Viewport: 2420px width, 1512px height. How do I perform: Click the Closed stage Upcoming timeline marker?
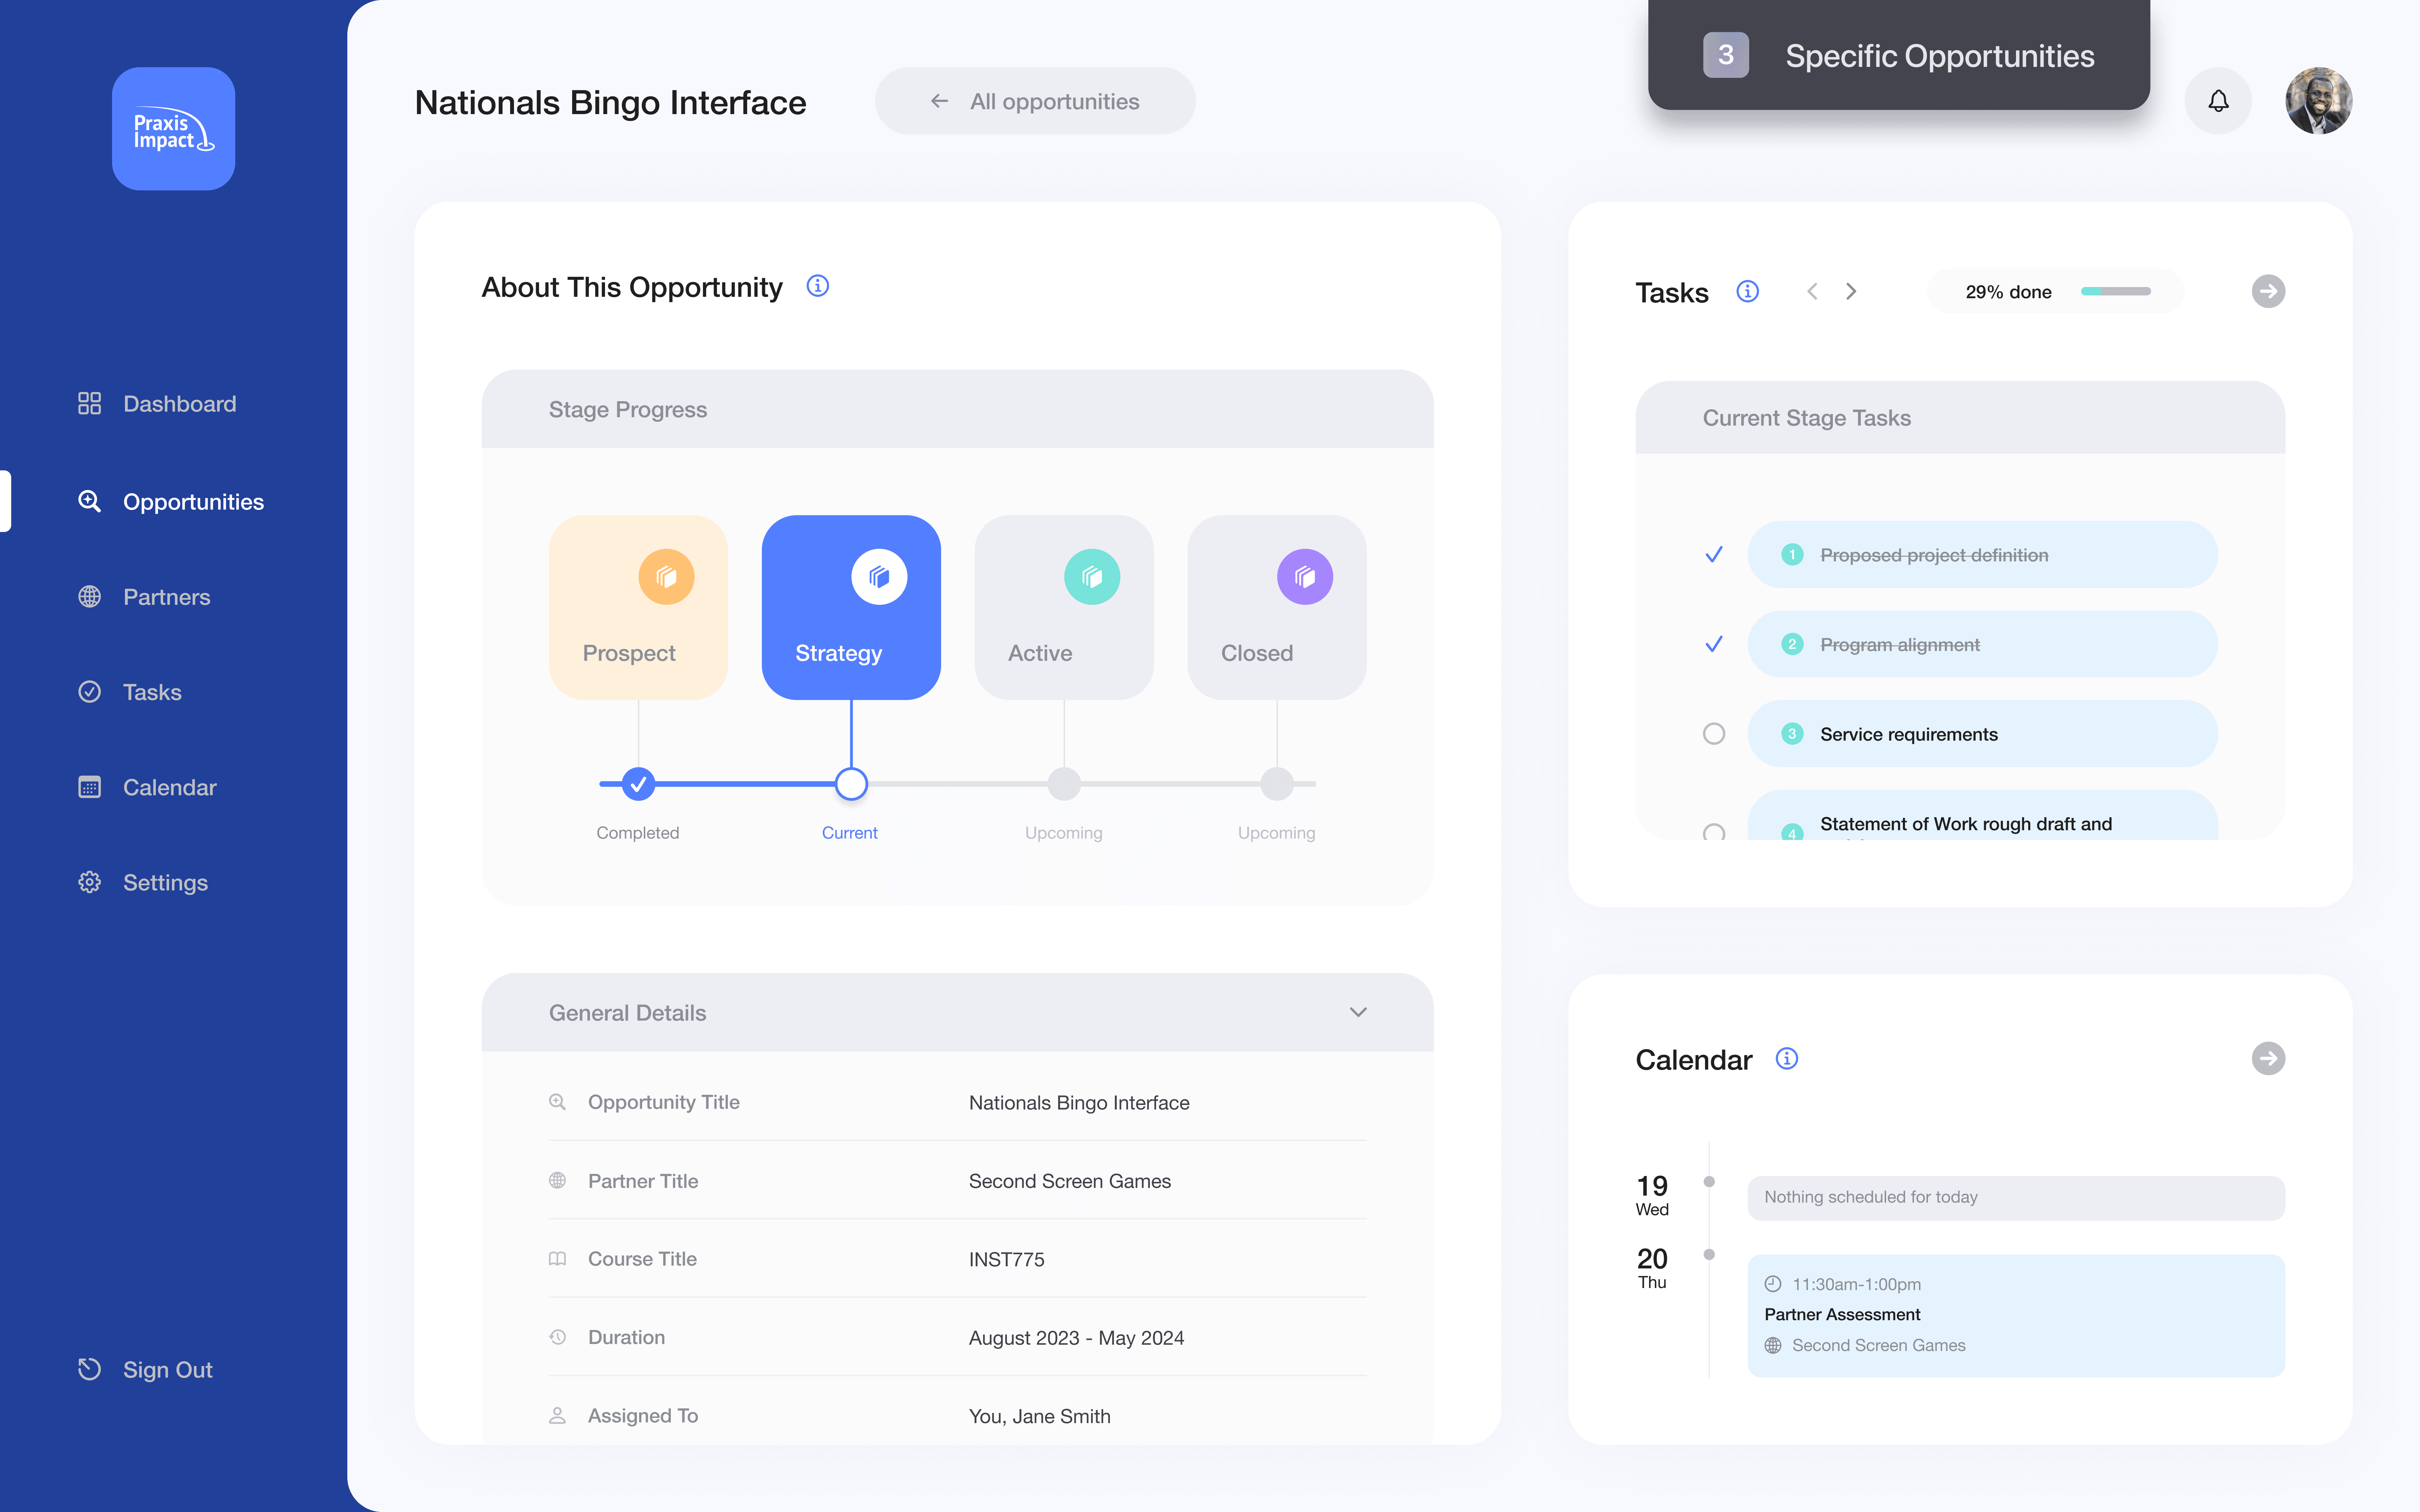(x=1277, y=784)
